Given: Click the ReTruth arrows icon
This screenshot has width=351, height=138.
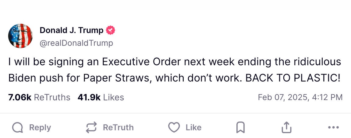Looking at the screenshot, I should click(91, 128).
